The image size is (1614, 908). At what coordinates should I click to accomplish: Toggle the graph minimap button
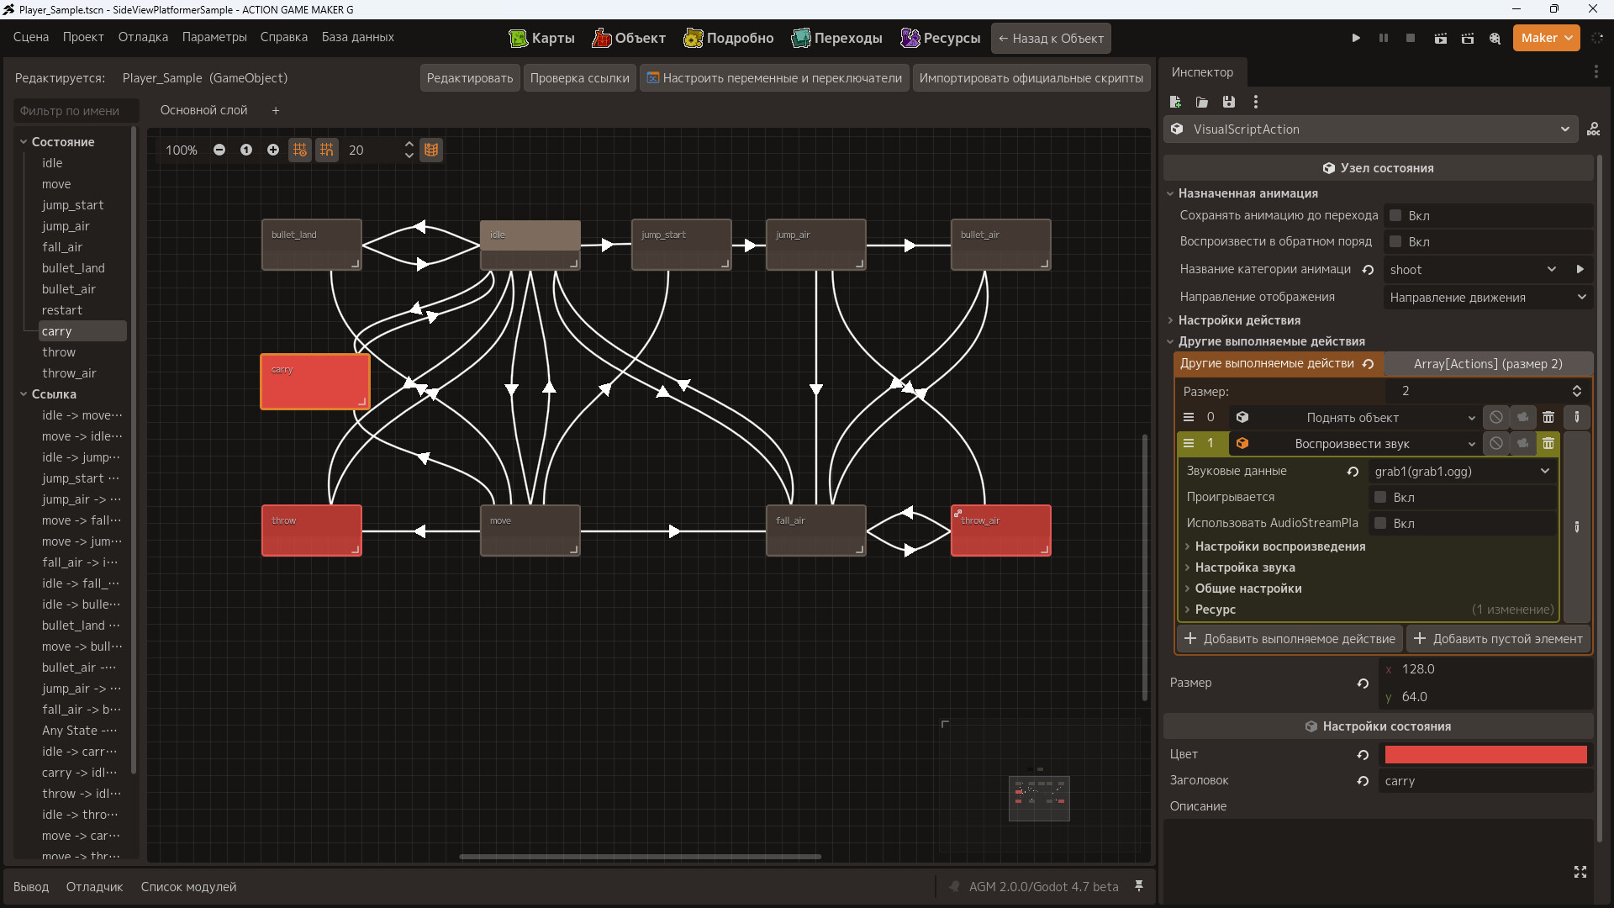pos(431,150)
